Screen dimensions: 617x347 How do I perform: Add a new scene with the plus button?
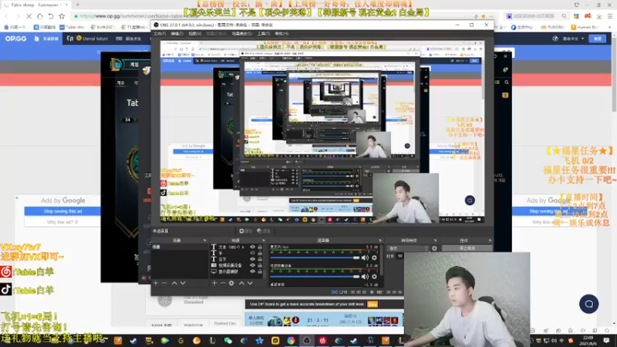(156, 283)
